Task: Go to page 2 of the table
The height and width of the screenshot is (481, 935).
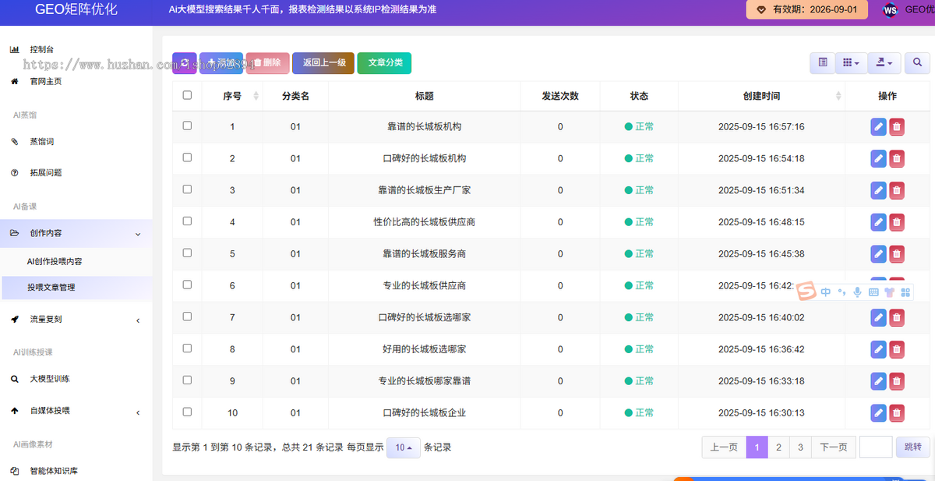Action: click(778, 447)
